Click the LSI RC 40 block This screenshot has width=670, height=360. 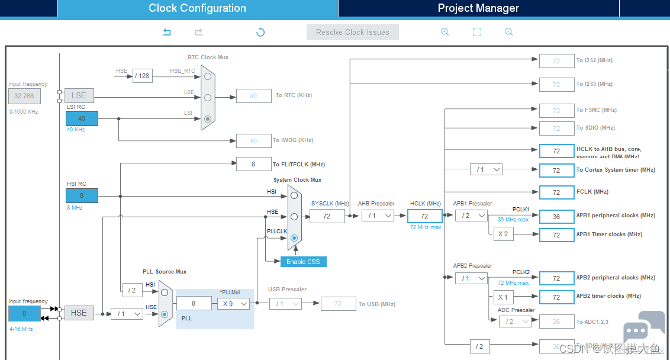pyautogui.click(x=82, y=118)
